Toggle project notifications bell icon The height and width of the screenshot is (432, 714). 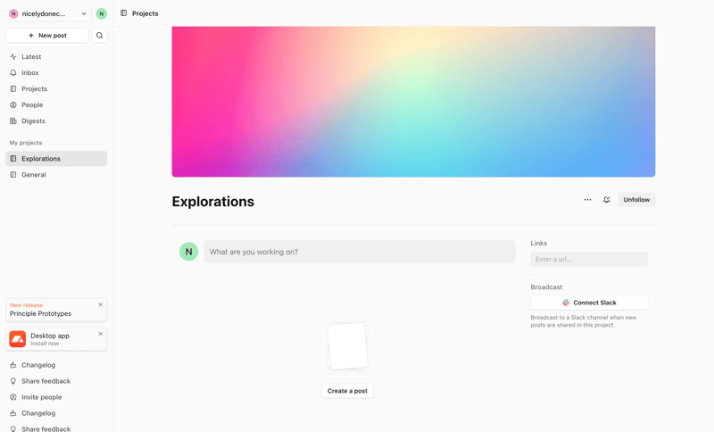607,200
